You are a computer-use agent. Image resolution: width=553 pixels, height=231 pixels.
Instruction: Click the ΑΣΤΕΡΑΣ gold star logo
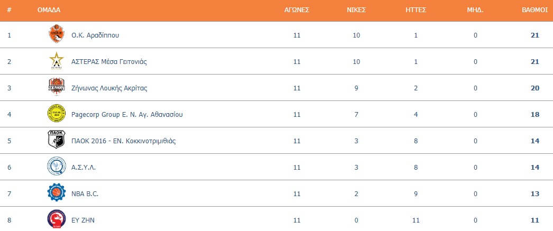(57, 61)
